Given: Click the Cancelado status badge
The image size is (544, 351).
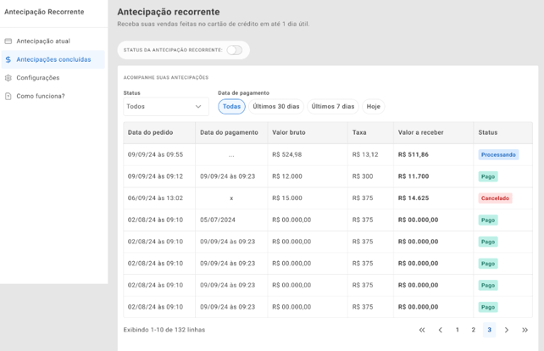Looking at the screenshot, I should [495, 198].
